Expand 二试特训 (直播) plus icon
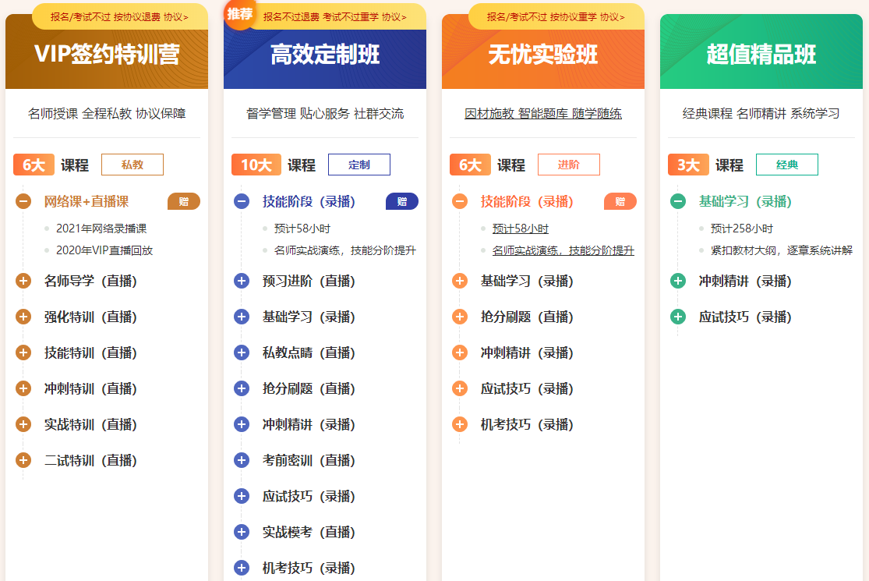The height and width of the screenshot is (581, 869). click(x=23, y=461)
